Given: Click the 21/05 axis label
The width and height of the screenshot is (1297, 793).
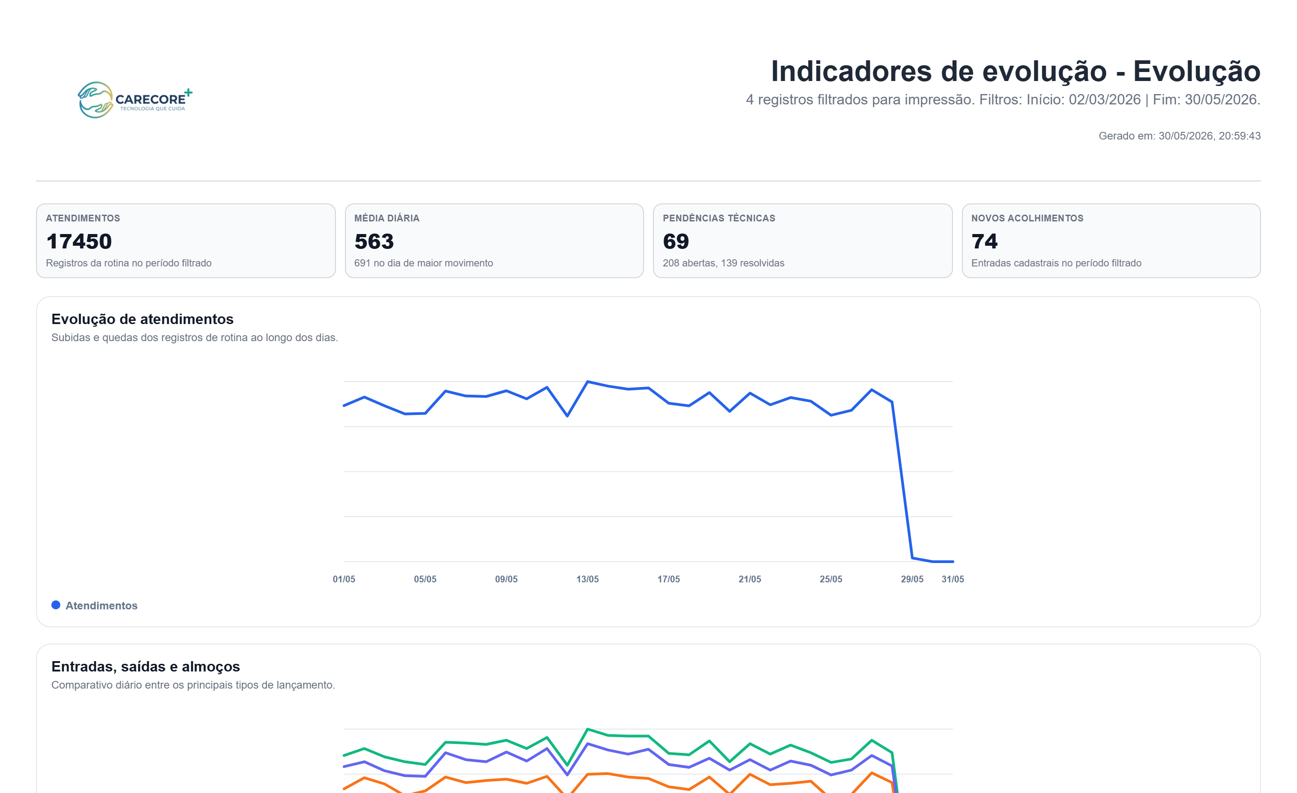Looking at the screenshot, I should (749, 579).
